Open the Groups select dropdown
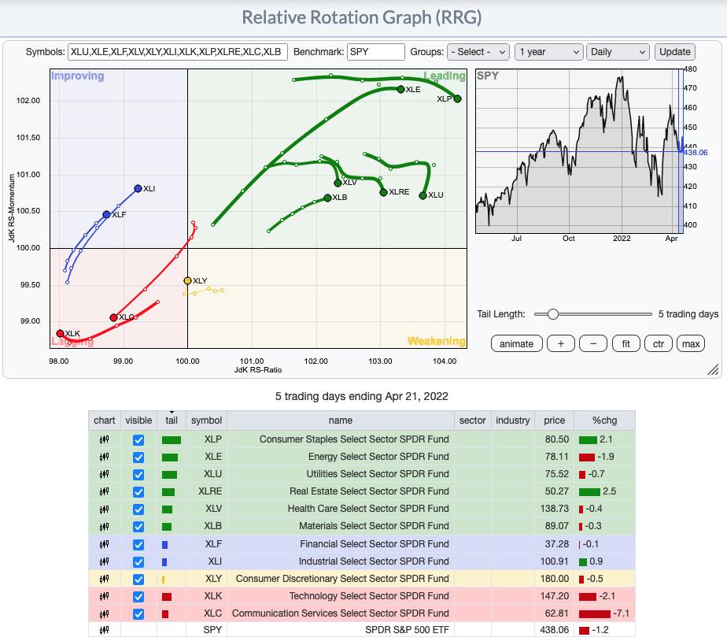This screenshot has height=641, width=727. tap(478, 52)
